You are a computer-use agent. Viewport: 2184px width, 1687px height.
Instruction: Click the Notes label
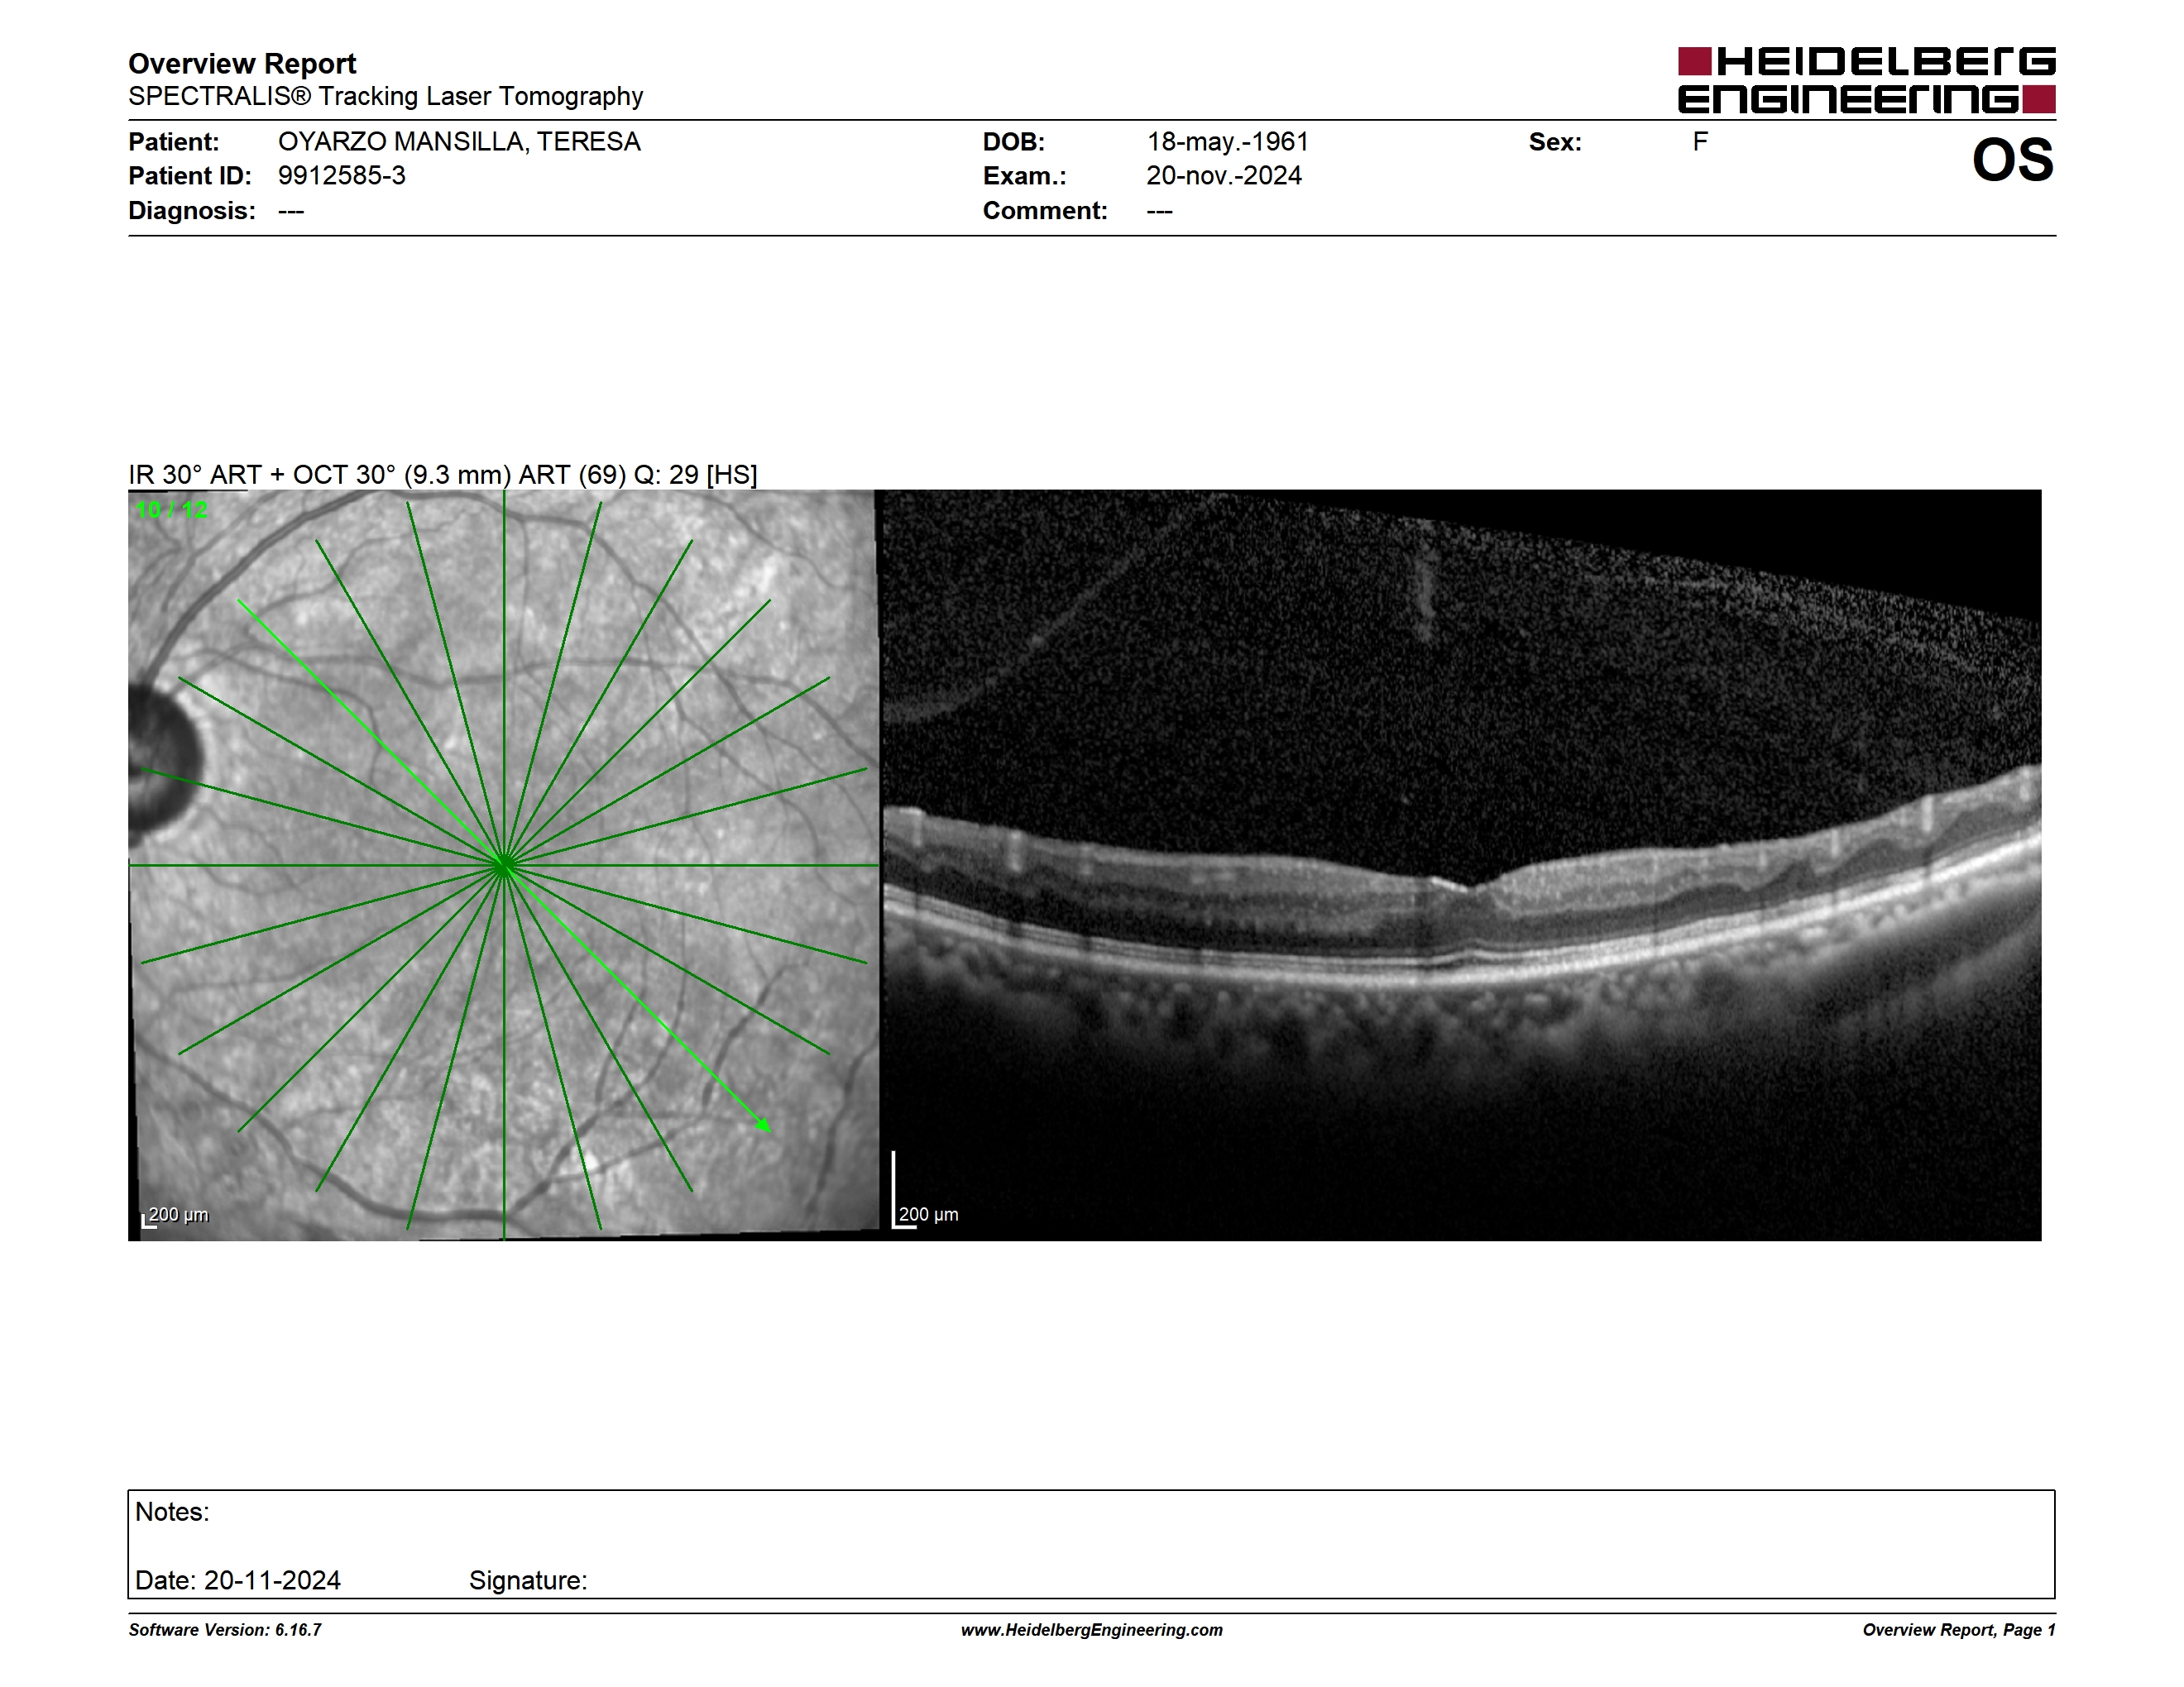[x=172, y=1513]
